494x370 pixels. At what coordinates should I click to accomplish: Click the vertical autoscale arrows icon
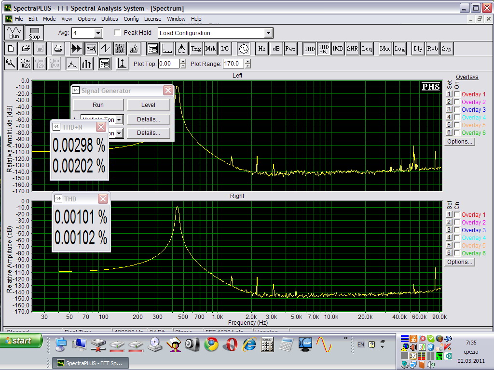coord(122,64)
